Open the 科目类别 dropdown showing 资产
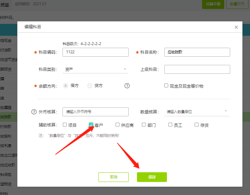Screen dimensions: 250x195 [x=95, y=69]
